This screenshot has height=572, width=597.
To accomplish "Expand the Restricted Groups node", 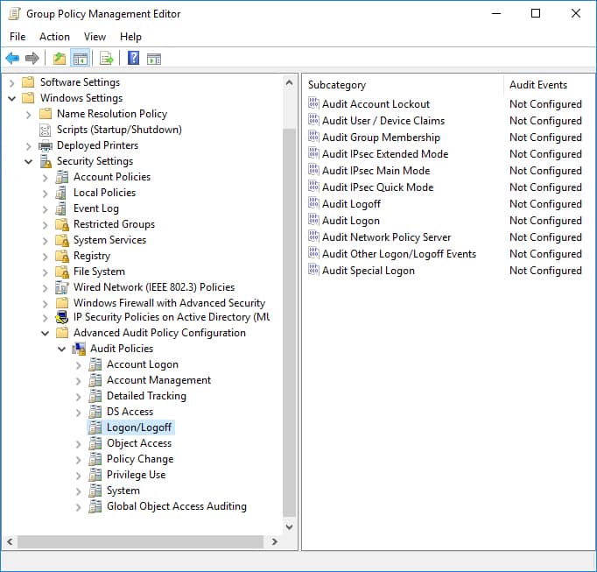I will pos(46,225).
